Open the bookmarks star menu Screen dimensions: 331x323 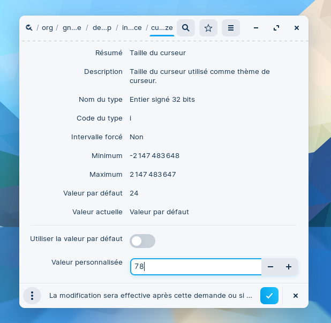tap(208, 28)
